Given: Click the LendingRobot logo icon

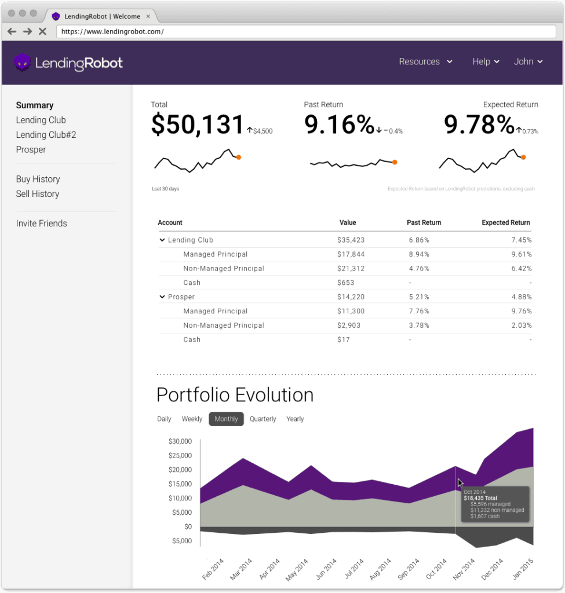Looking at the screenshot, I should (x=22, y=62).
